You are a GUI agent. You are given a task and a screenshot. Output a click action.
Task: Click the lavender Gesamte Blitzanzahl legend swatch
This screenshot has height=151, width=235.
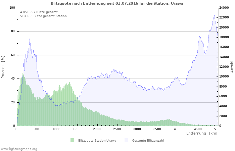pyautogui.click(x=127, y=140)
